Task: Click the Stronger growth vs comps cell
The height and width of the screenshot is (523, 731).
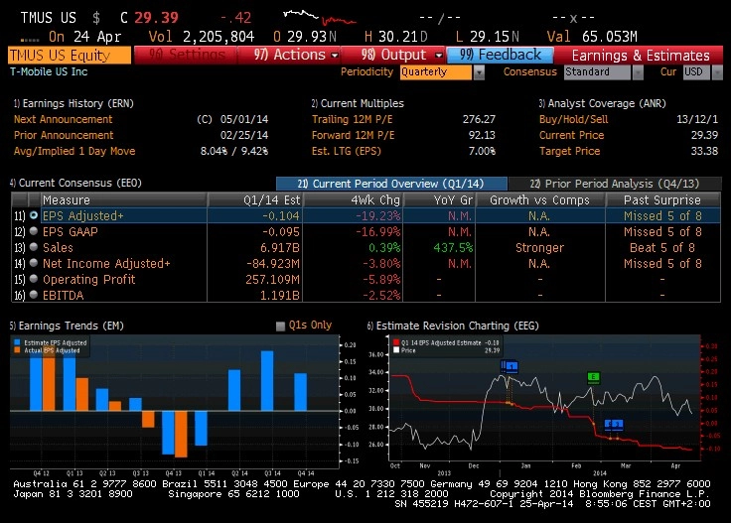Action: (540, 248)
